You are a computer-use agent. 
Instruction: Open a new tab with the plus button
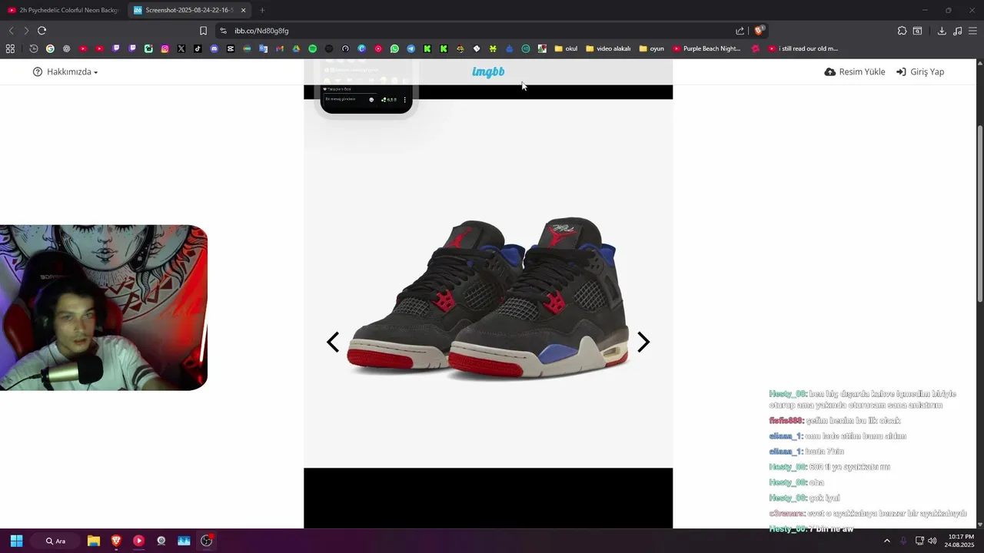pos(262,10)
